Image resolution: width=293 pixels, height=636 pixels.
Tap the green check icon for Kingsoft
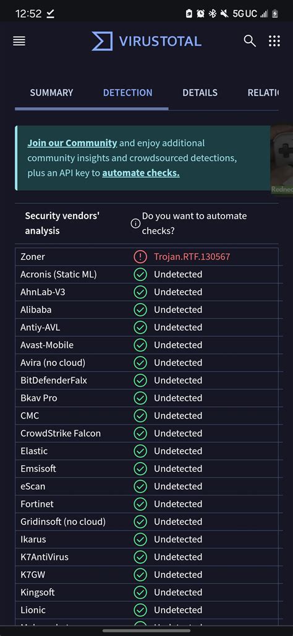(140, 593)
